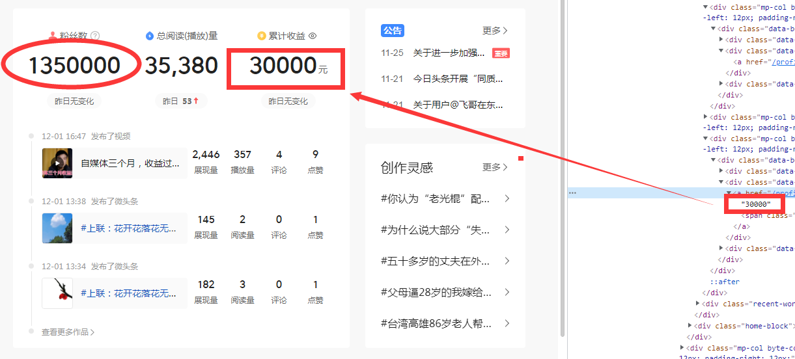Open the notice 关于用户@飞哥在东...

[x=458, y=105]
